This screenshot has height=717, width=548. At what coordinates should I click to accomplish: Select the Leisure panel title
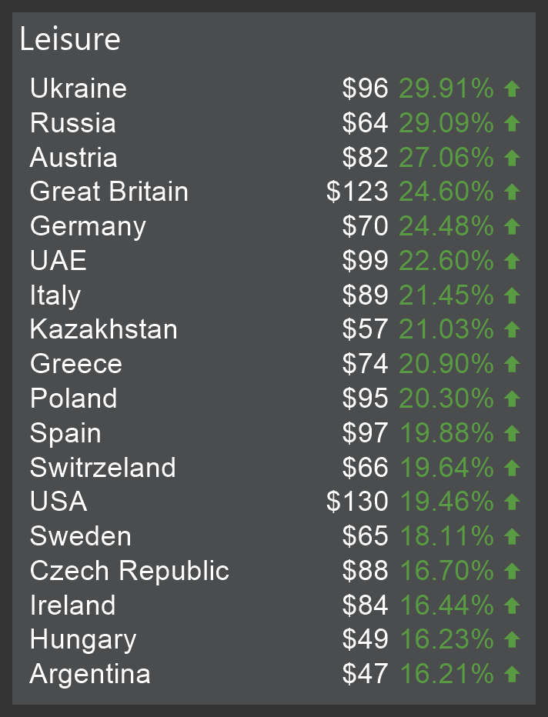[x=70, y=39]
